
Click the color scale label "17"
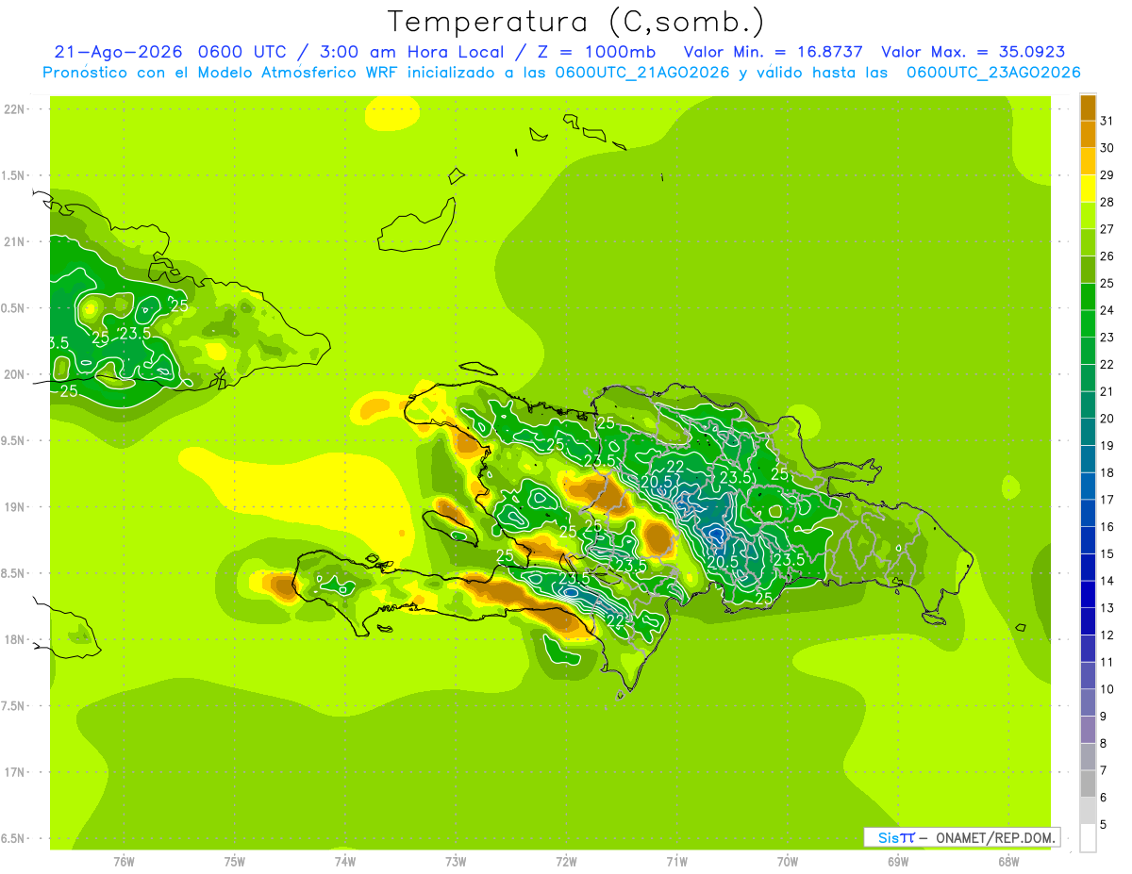click(1107, 499)
